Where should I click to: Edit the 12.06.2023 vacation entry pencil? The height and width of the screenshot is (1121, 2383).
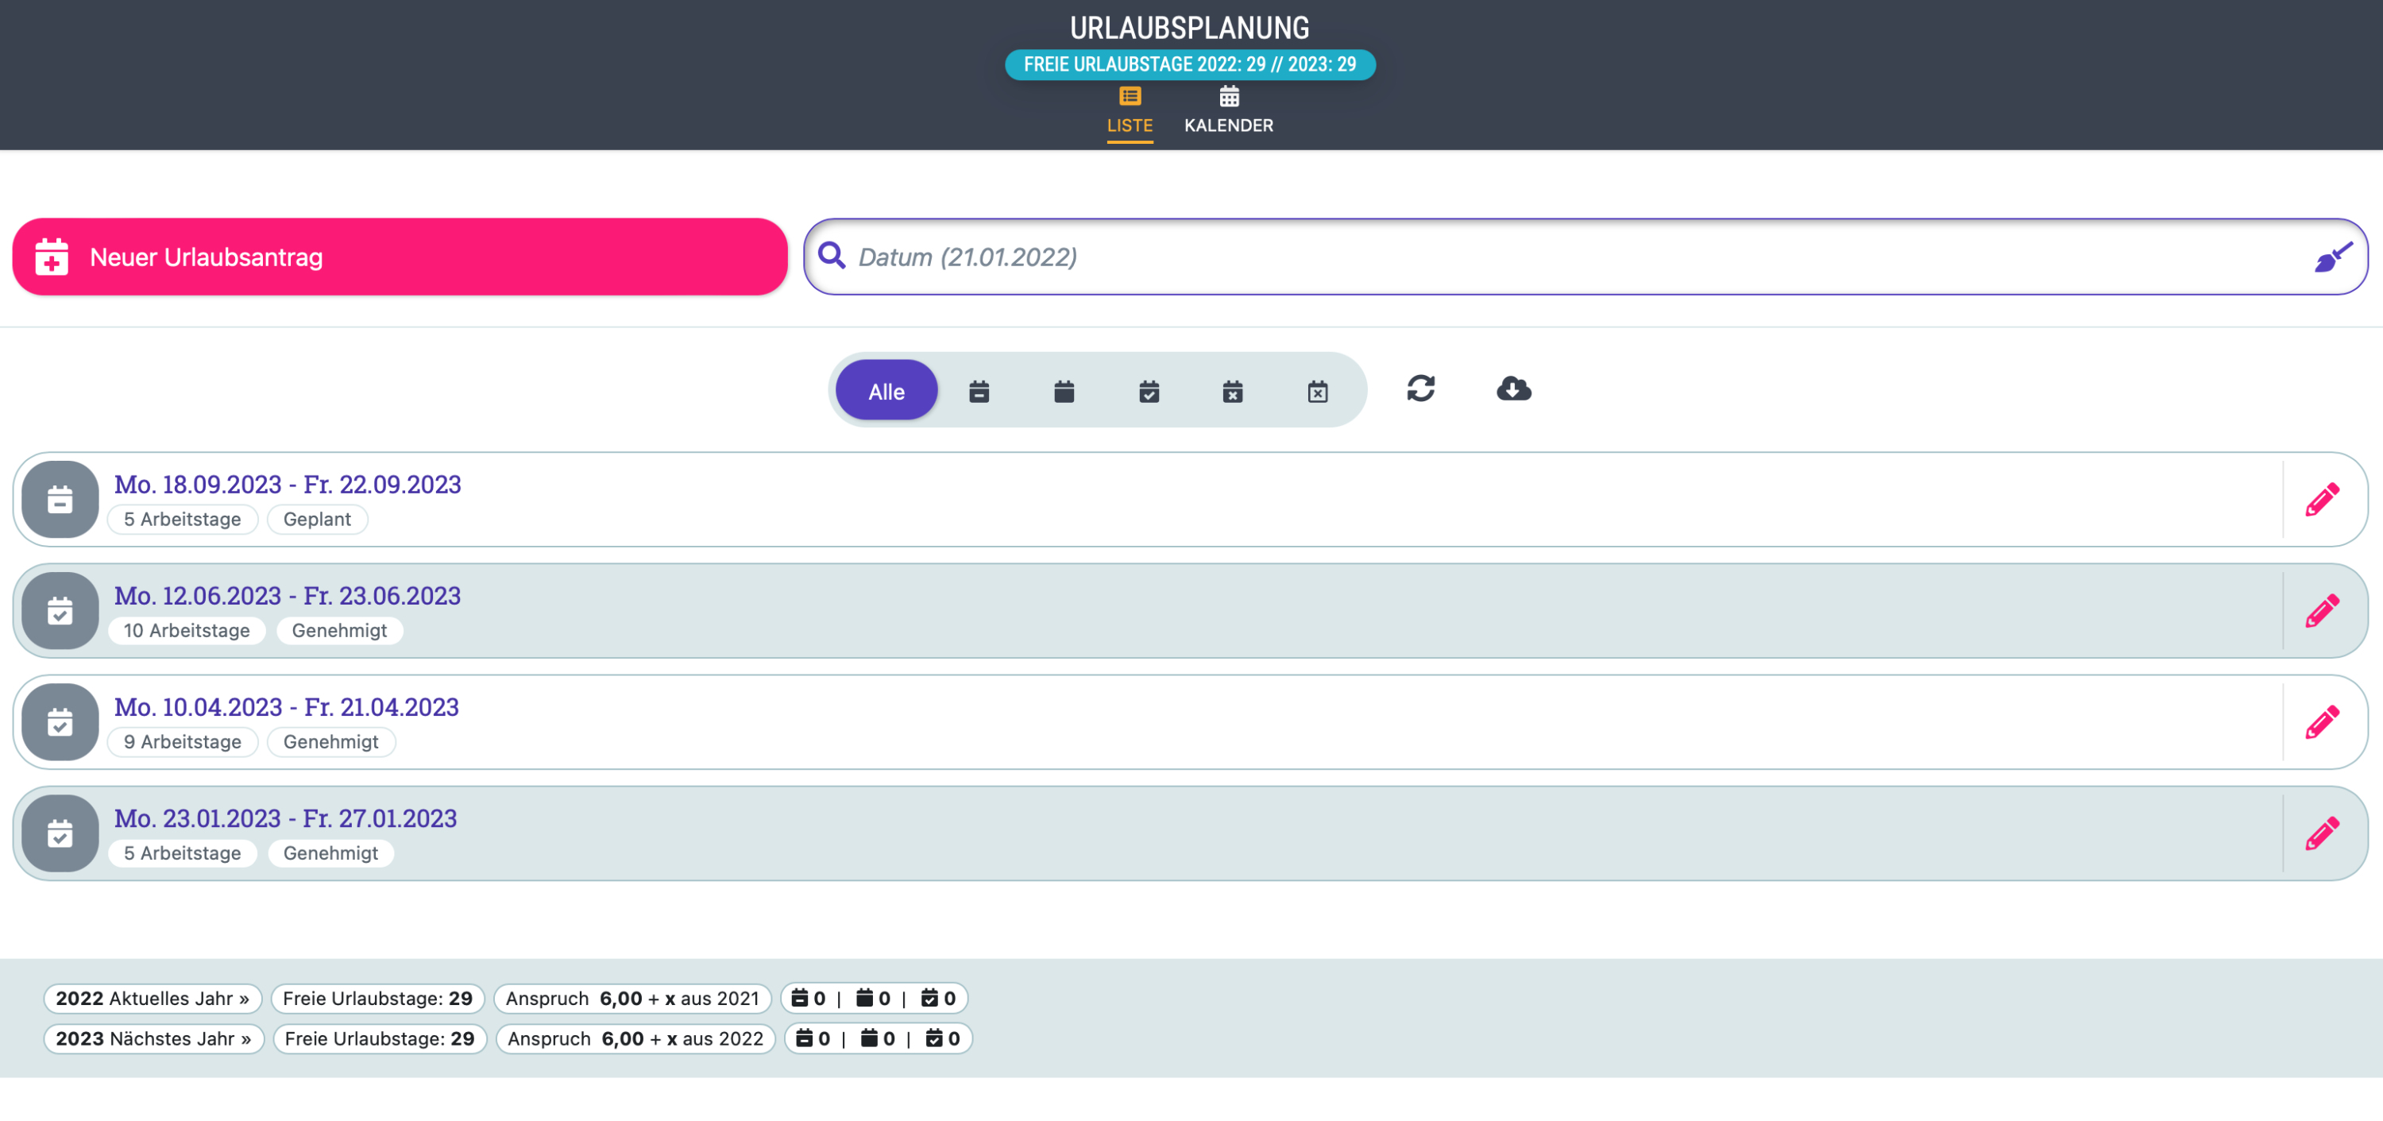[x=2322, y=610]
